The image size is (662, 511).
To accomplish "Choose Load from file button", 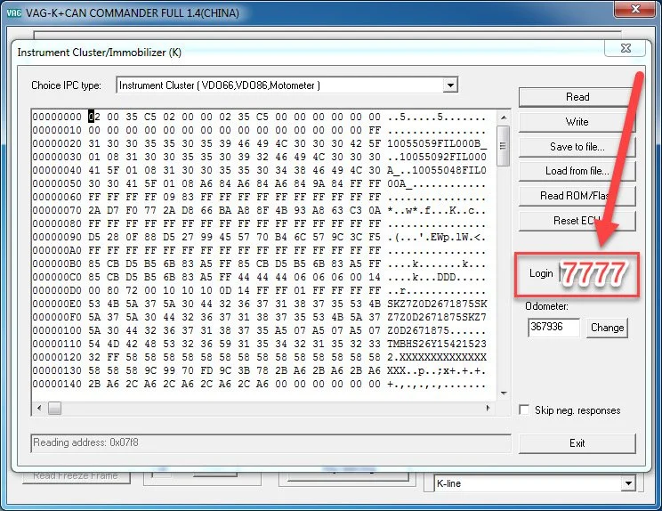I will coord(577,171).
